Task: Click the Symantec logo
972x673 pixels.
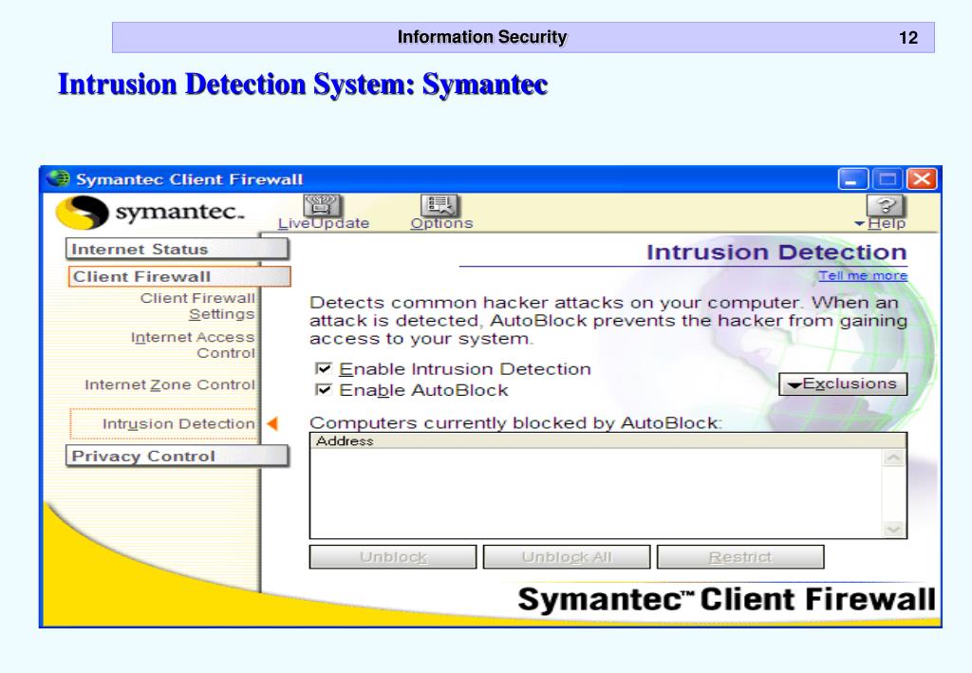Action: [x=149, y=212]
